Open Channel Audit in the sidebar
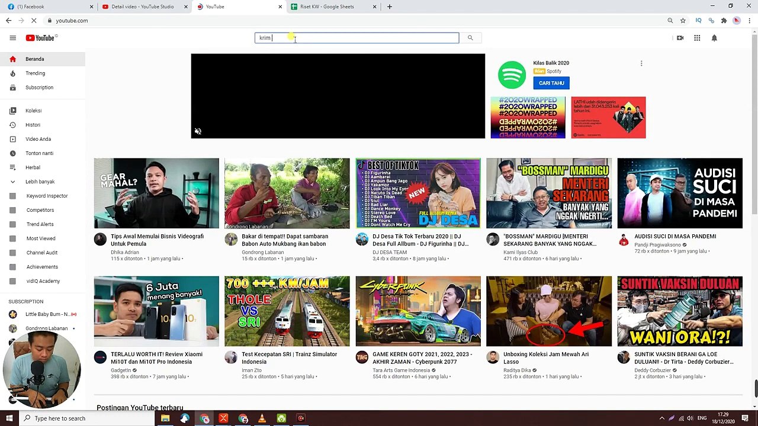This screenshot has width=758, height=426. (43, 253)
